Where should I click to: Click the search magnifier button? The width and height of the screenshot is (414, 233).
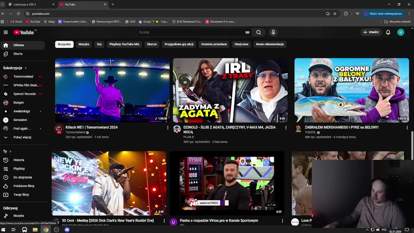click(x=258, y=32)
